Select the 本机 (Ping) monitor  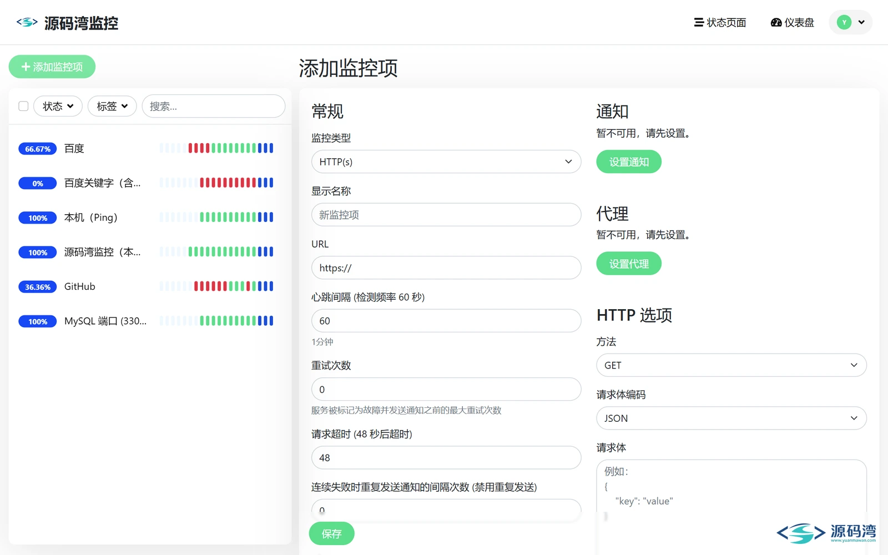tap(150, 218)
